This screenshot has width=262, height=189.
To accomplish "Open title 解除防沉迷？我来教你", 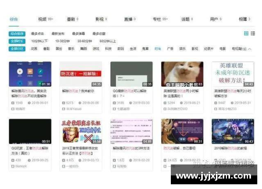I will pos(78,91).
